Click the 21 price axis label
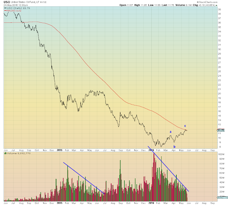 pos(219,89)
